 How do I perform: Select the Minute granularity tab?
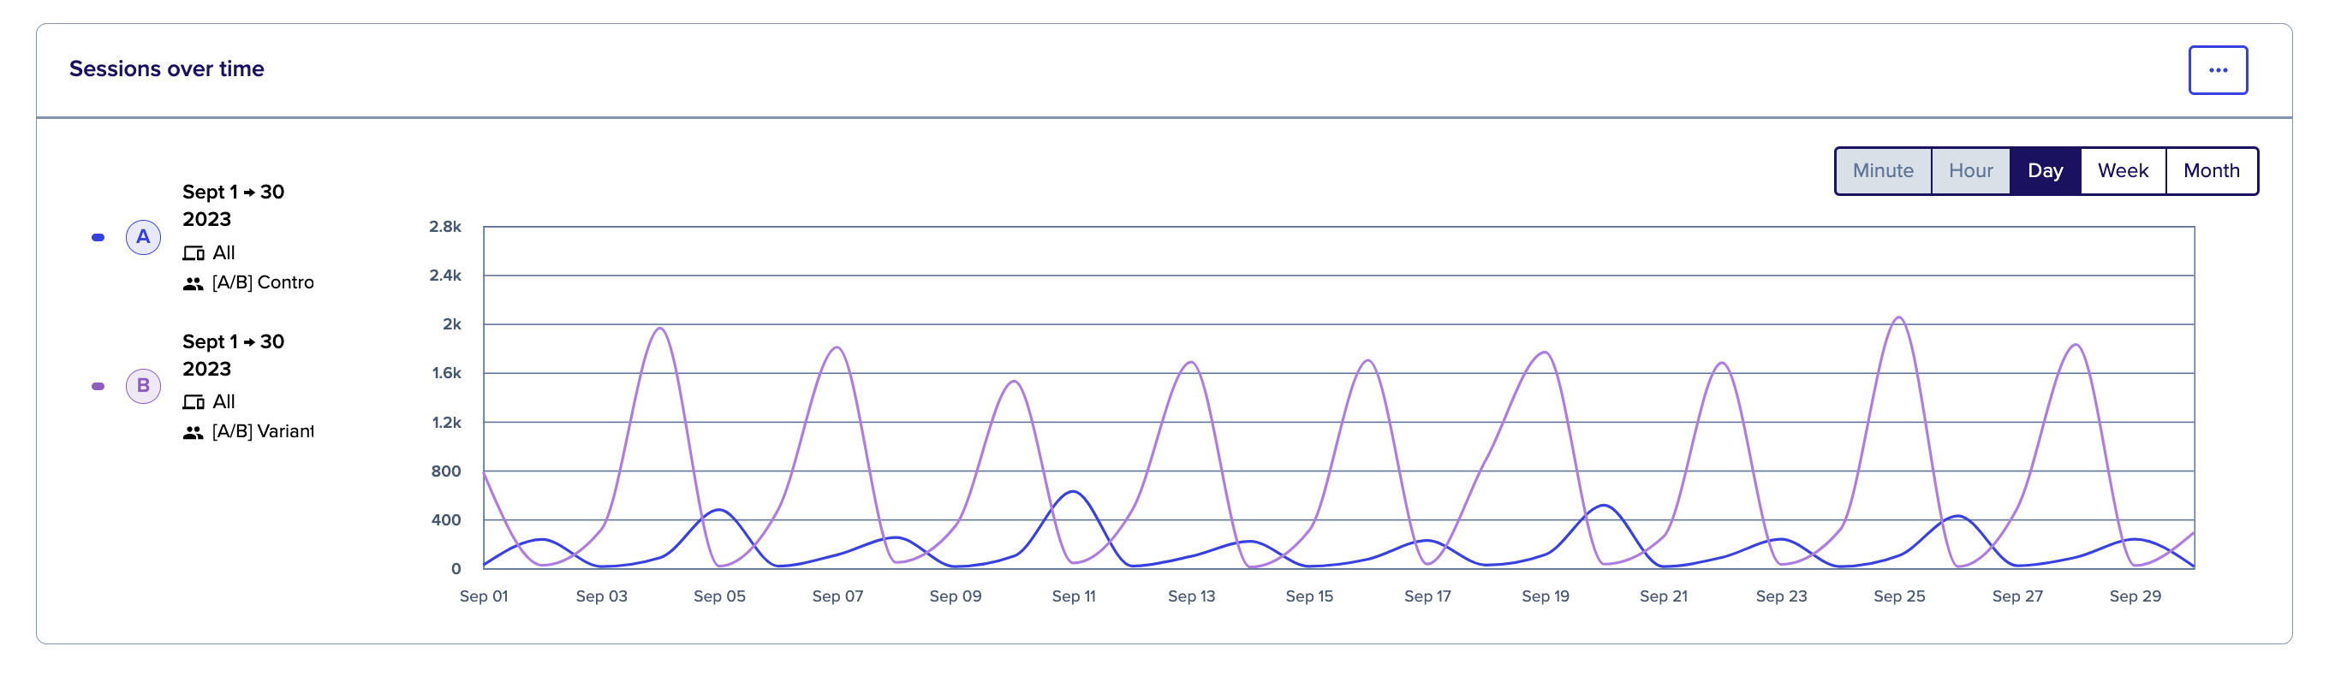(x=1882, y=171)
